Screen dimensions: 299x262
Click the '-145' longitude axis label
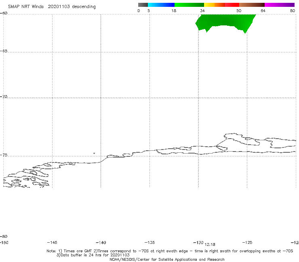pyautogui.click(x=52, y=242)
